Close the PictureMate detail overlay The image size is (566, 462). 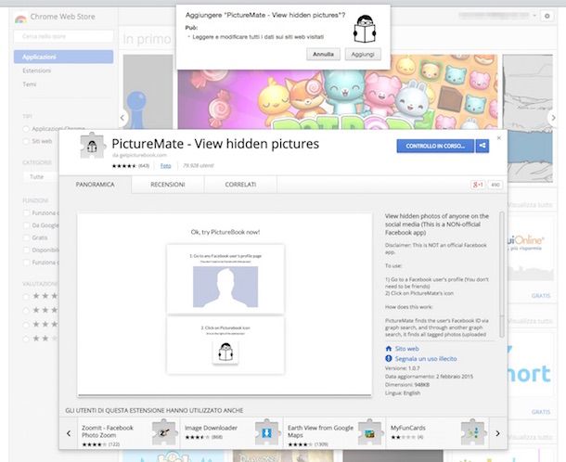tap(499, 138)
